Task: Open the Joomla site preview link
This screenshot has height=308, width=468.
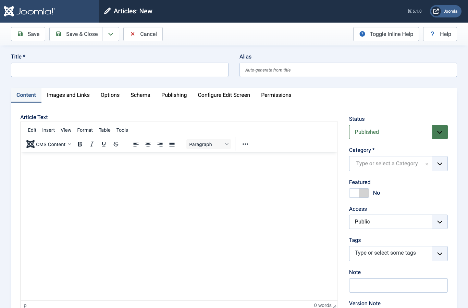Action: (446, 11)
